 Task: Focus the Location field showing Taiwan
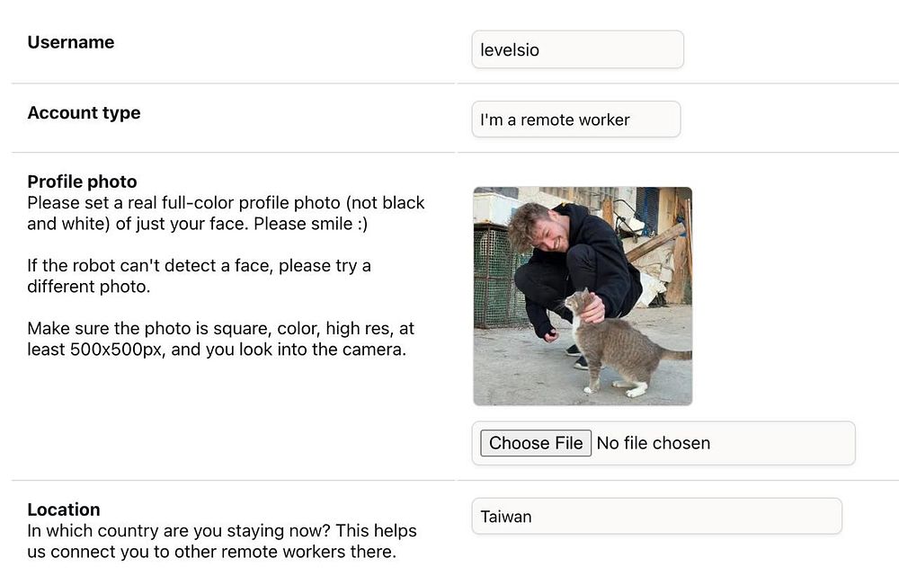(x=656, y=517)
